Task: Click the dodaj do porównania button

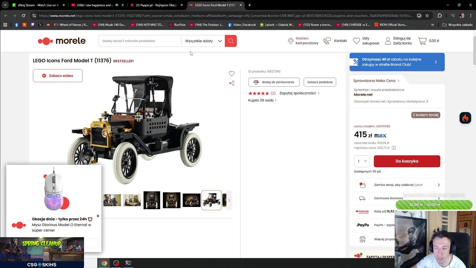Action: coord(274,82)
